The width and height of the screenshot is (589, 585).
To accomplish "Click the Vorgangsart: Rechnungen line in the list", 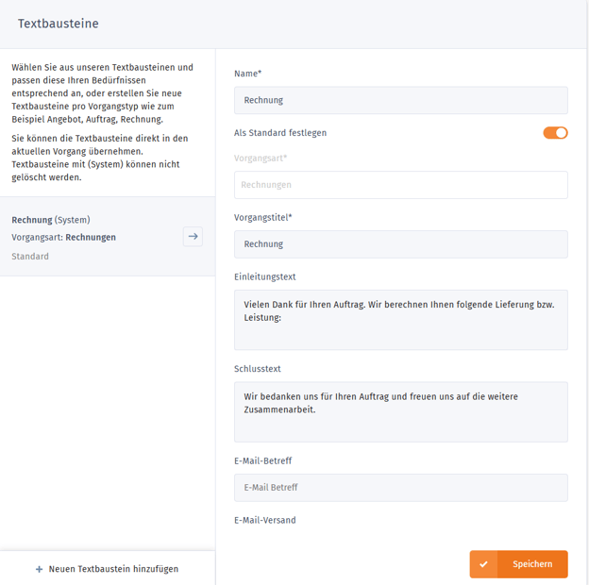I will point(63,238).
